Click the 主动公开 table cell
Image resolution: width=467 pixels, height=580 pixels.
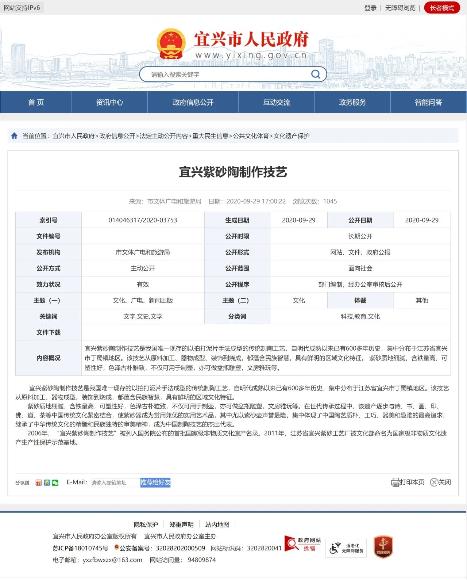143,268
